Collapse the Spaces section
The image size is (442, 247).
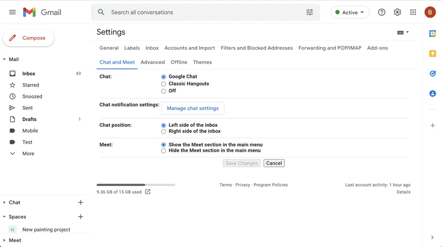click(4, 217)
